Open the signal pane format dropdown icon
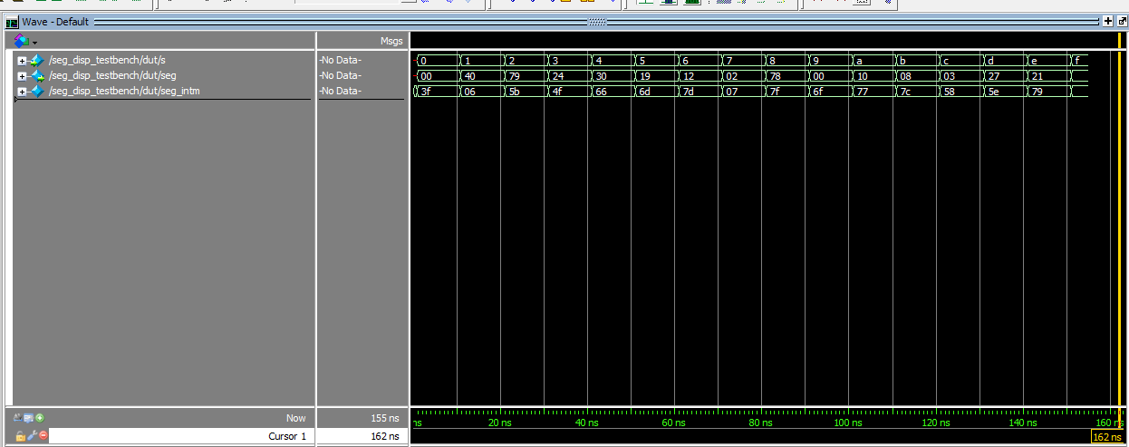Viewport: 1129px width, 447px height. [x=26, y=42]
